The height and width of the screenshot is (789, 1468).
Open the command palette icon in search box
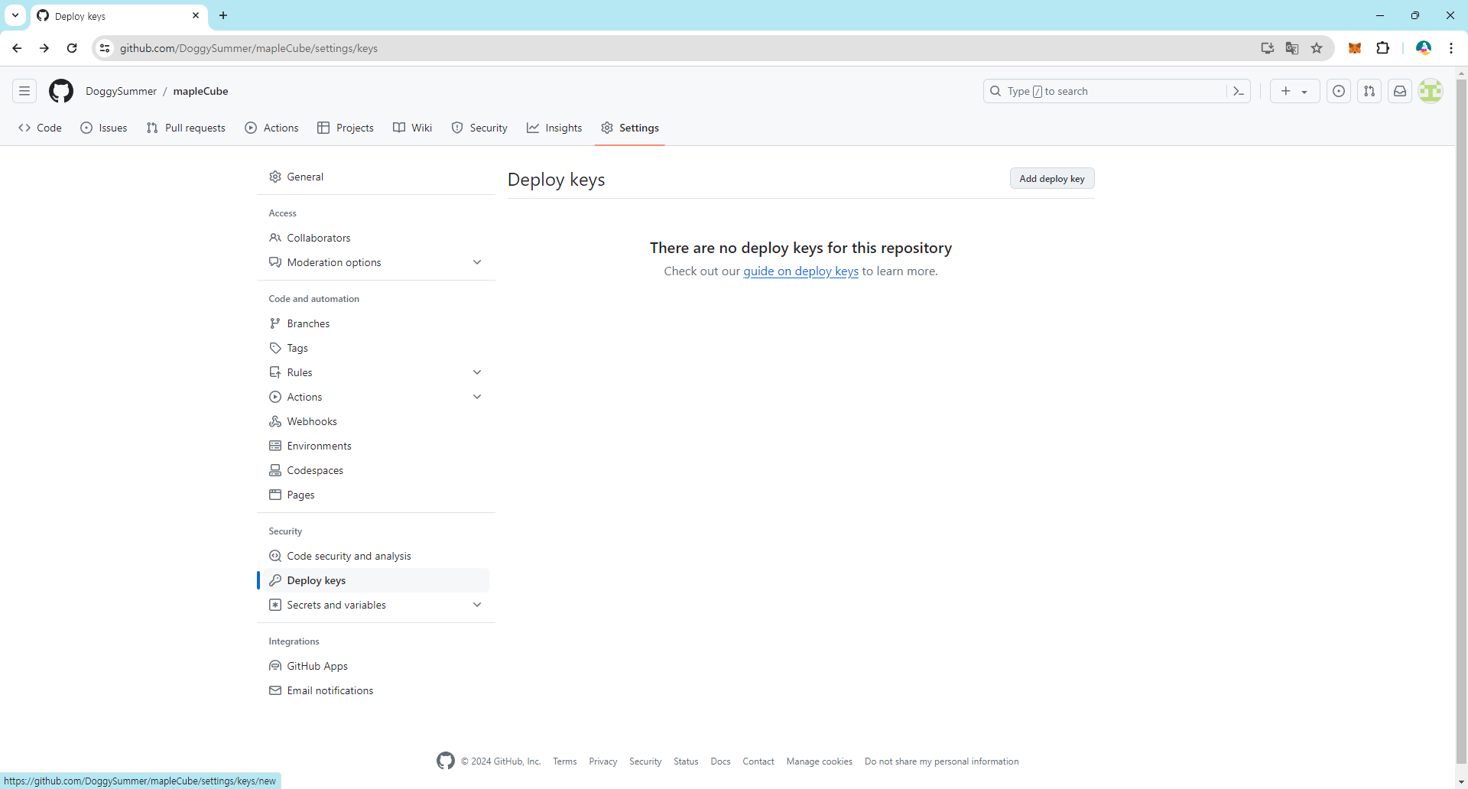pos(1239,91)
